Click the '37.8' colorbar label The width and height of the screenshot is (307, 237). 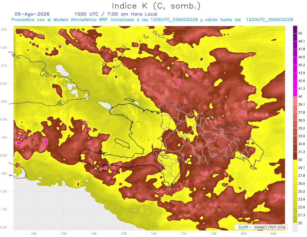click(302, 112)
